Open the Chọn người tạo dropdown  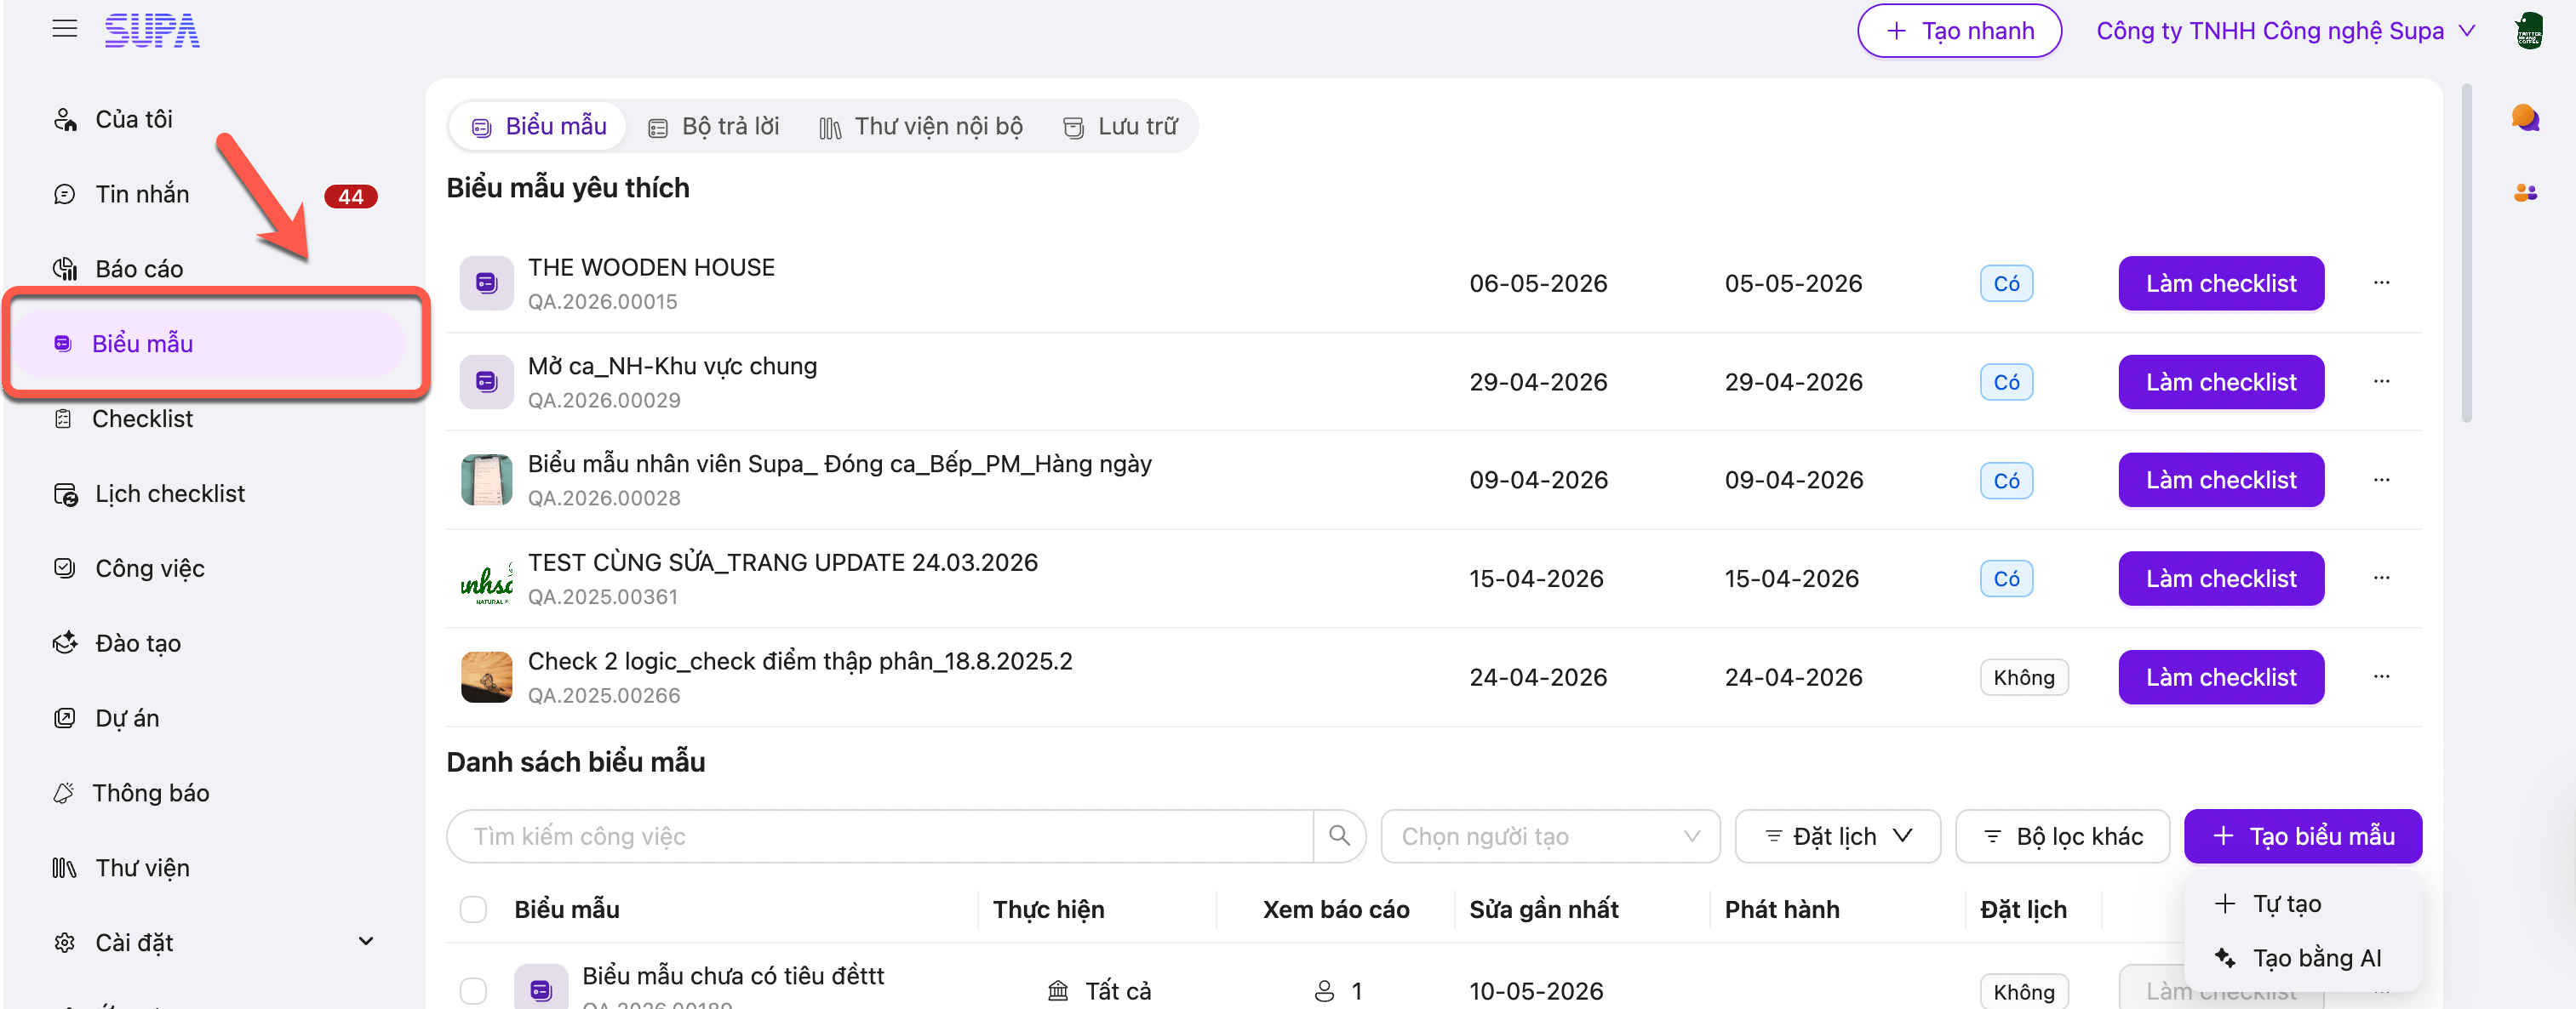coord(1549,835)
